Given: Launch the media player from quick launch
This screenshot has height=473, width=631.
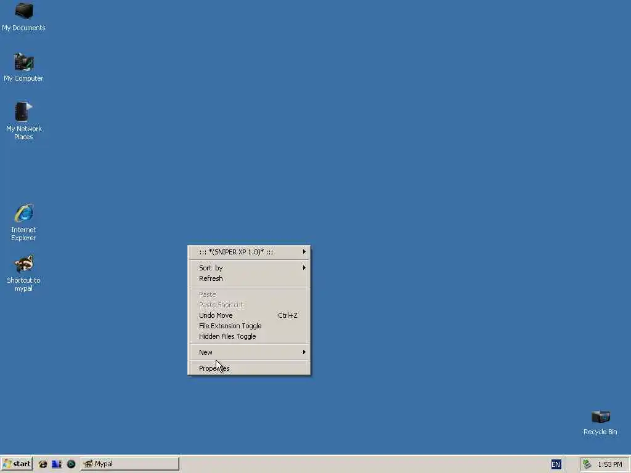Looking at the screenshot, I should 71,464.
